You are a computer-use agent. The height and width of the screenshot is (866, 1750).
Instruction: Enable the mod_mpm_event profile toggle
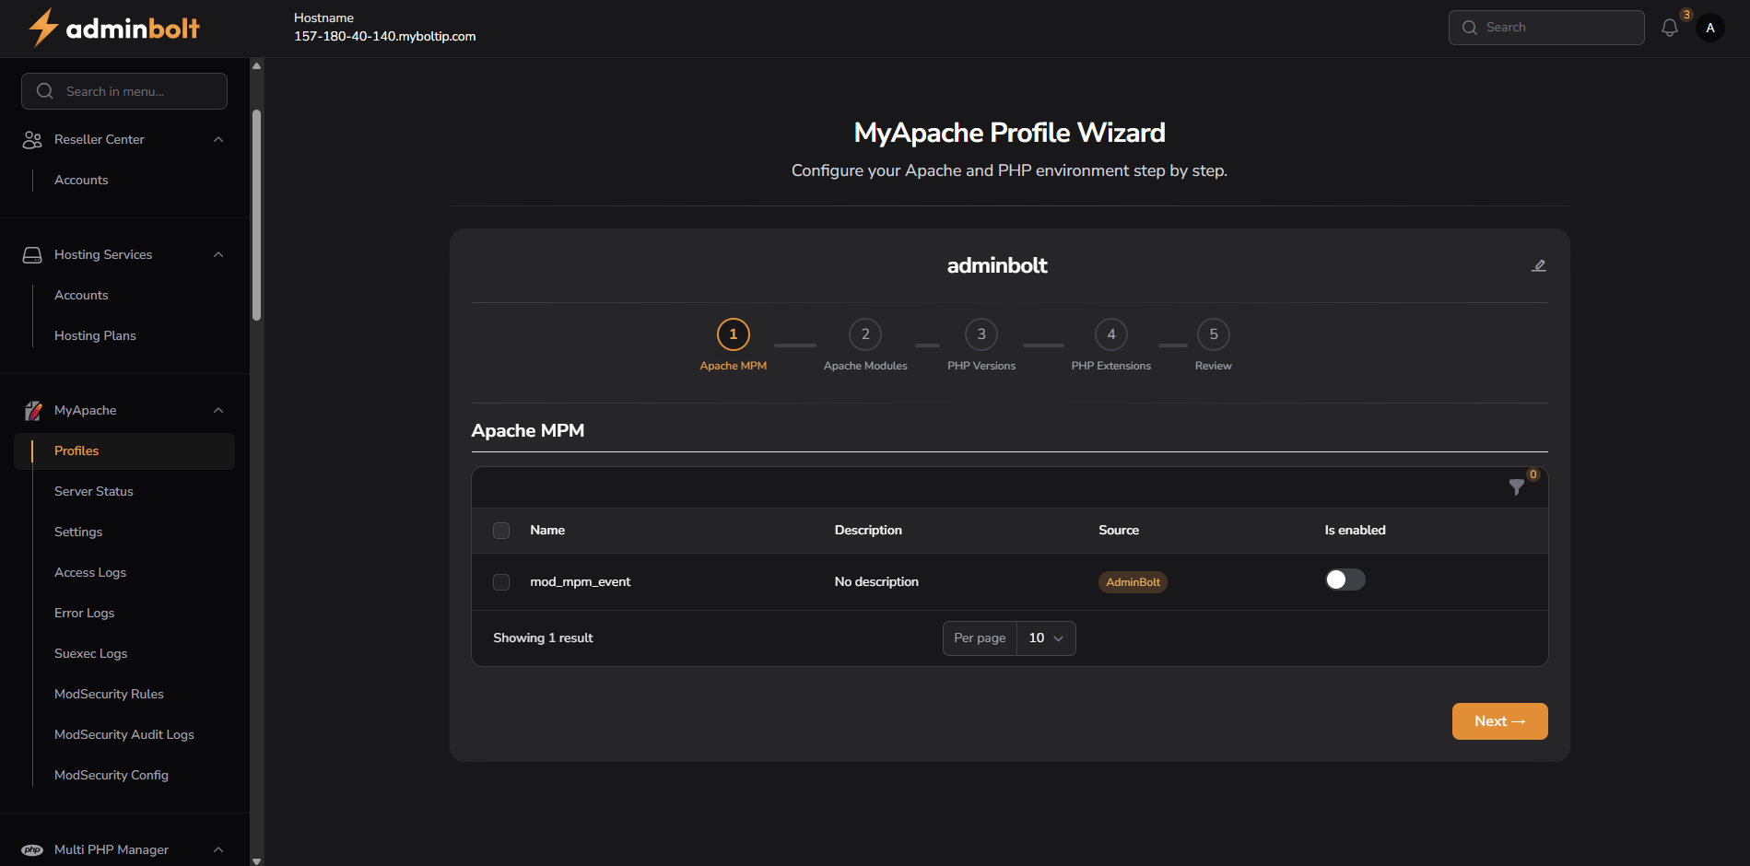point(1345,579)
